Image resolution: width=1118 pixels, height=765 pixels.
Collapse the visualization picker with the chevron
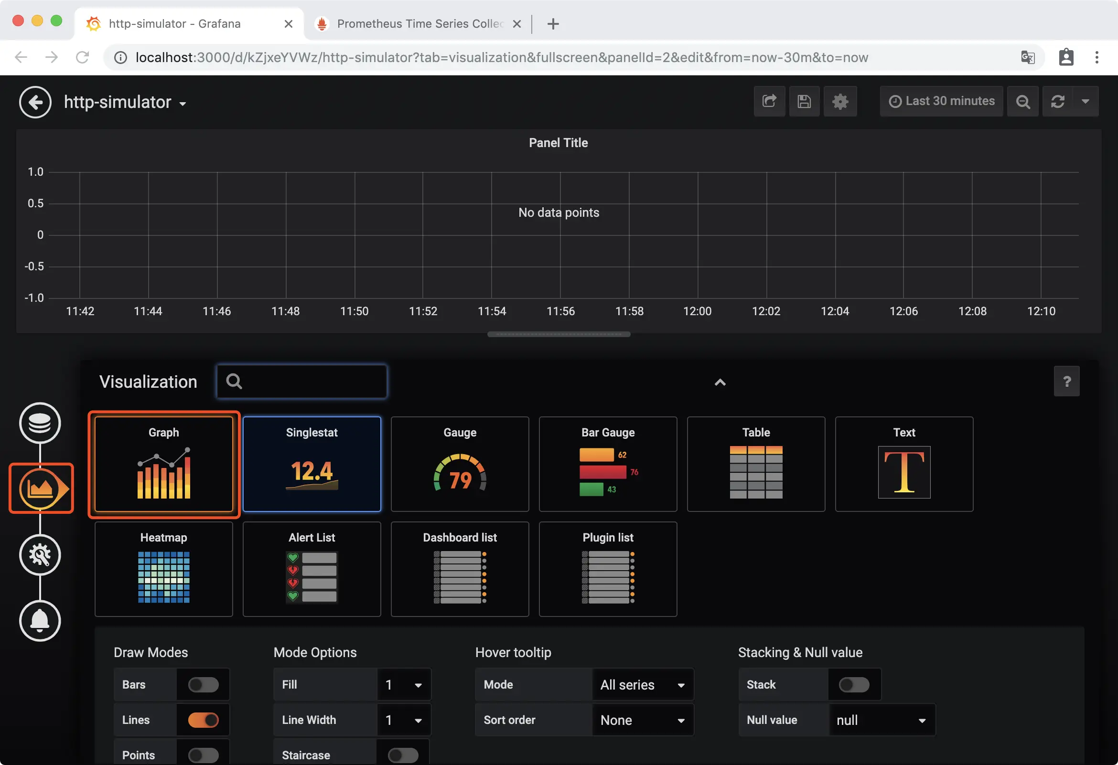tap(720, 382)
